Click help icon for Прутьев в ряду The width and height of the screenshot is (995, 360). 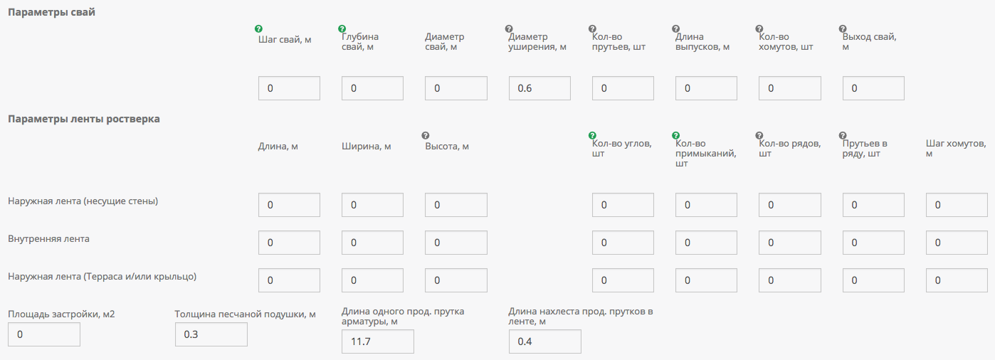843,135
